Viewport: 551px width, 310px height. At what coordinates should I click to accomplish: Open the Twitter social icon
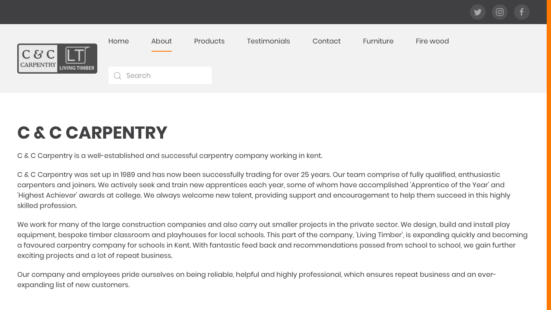(x=478, y=12)
